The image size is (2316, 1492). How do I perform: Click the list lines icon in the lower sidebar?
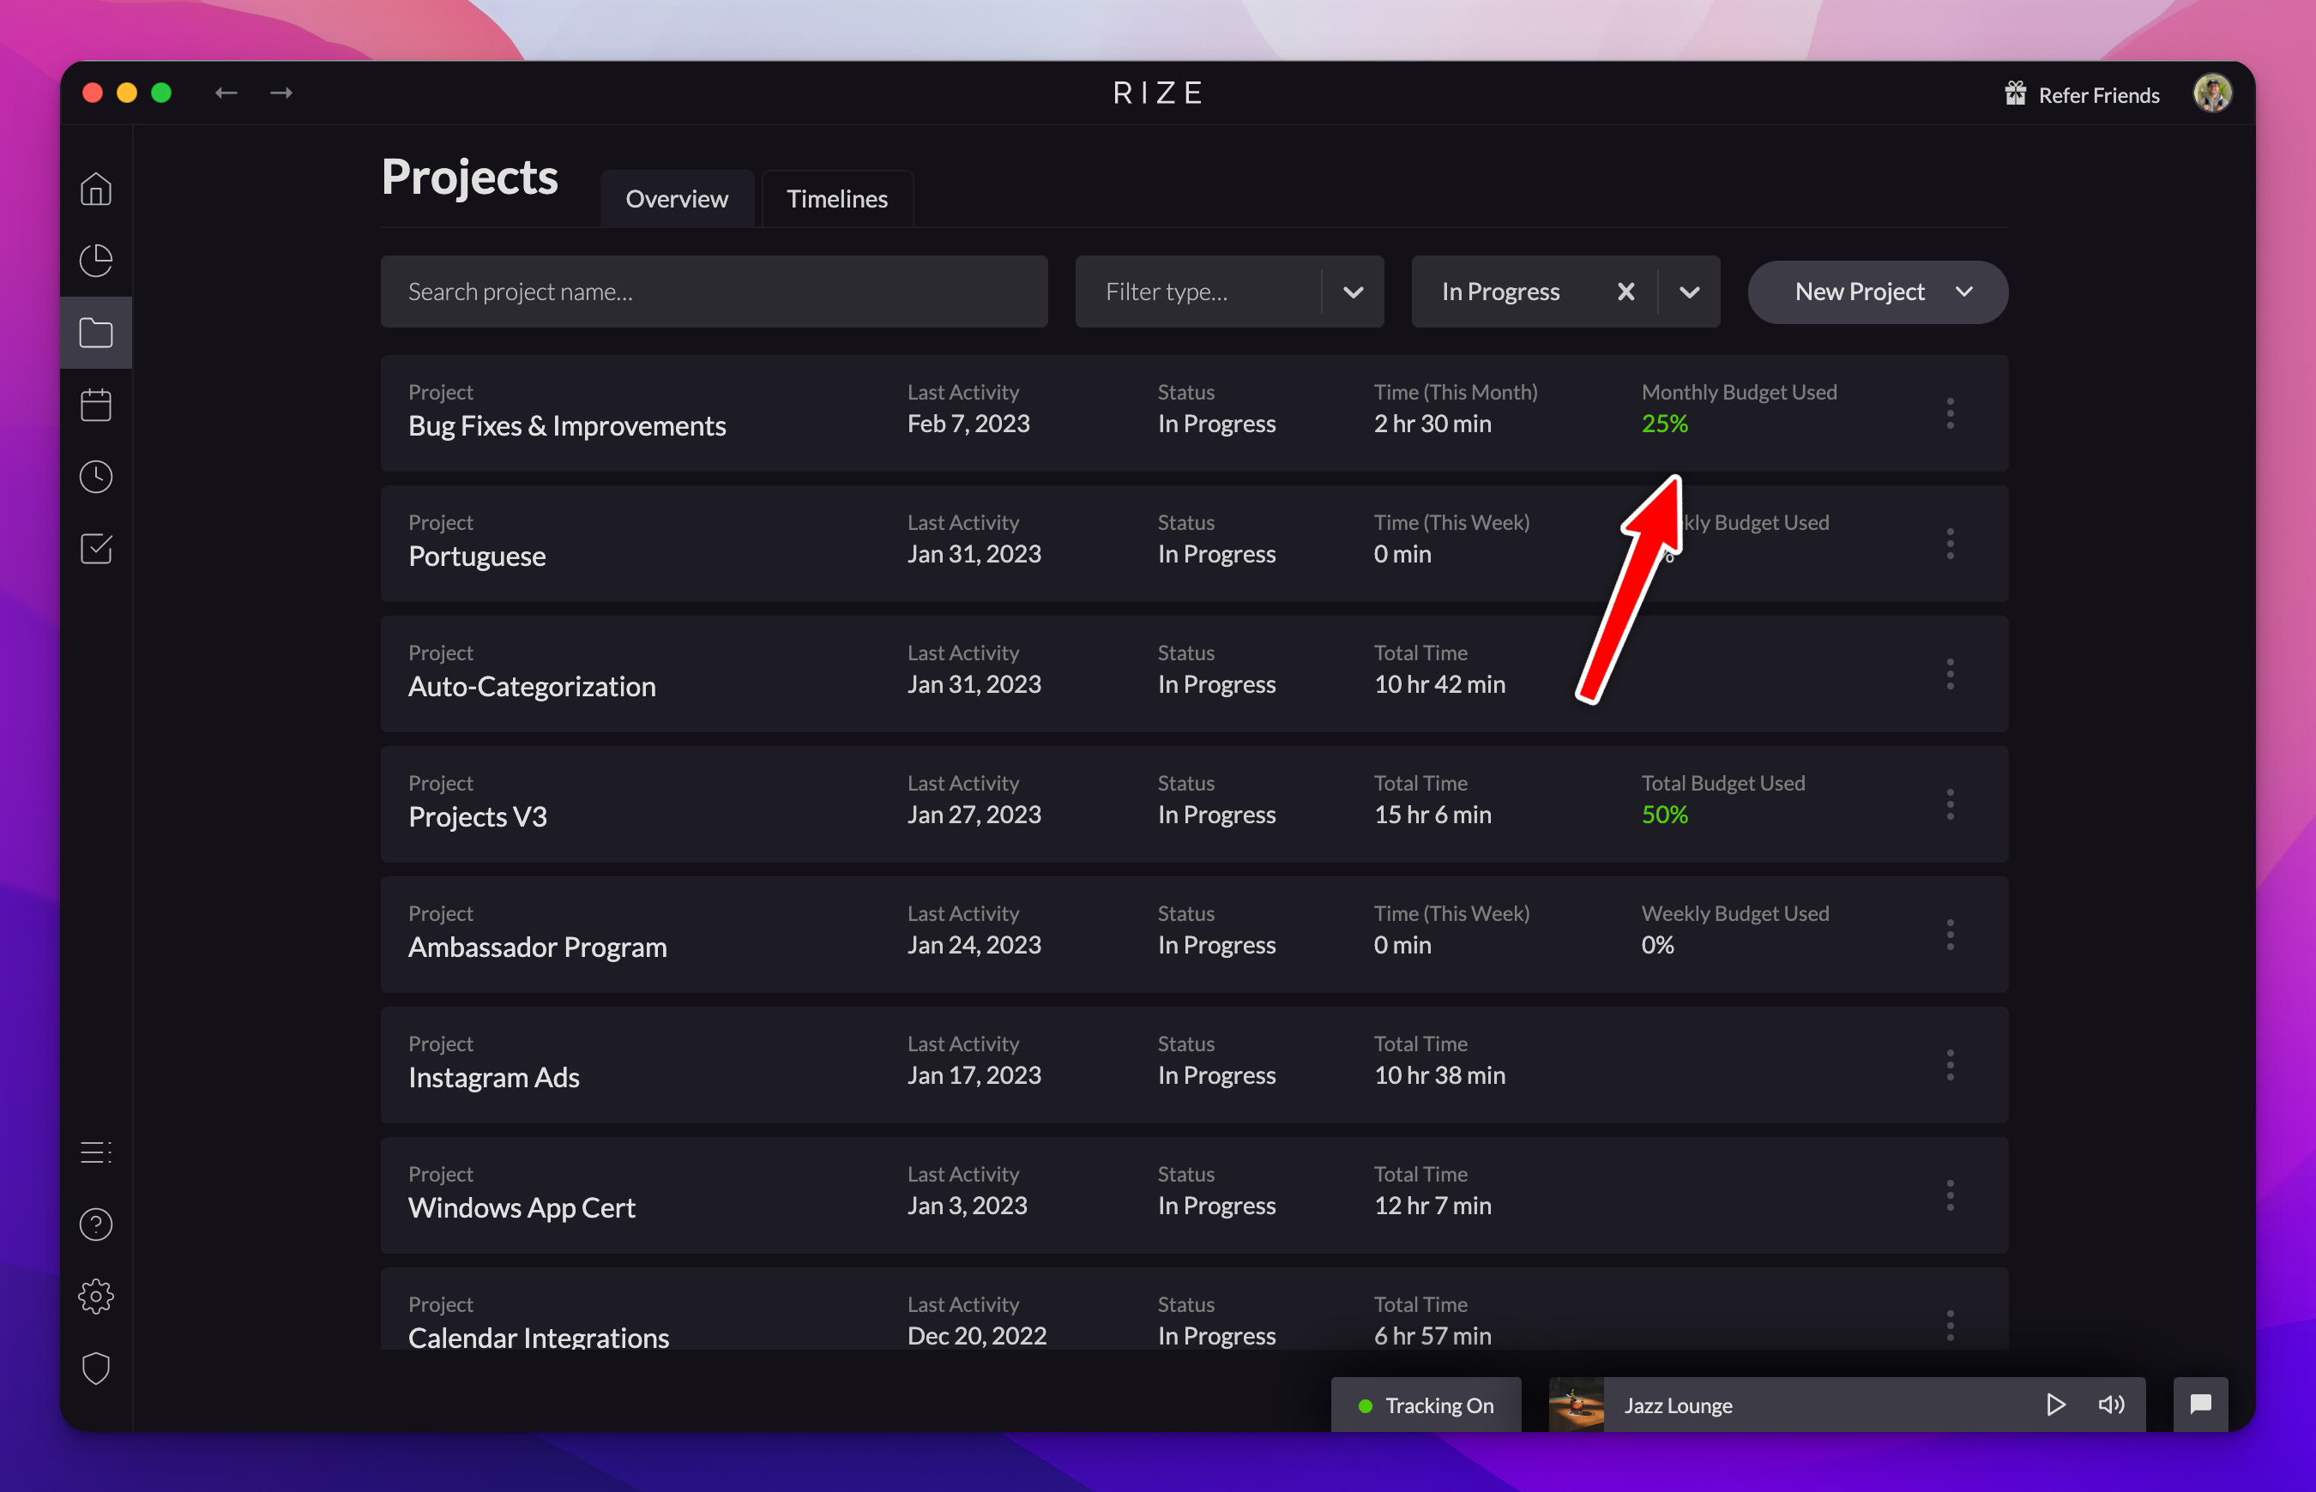tap(96, 1152)
